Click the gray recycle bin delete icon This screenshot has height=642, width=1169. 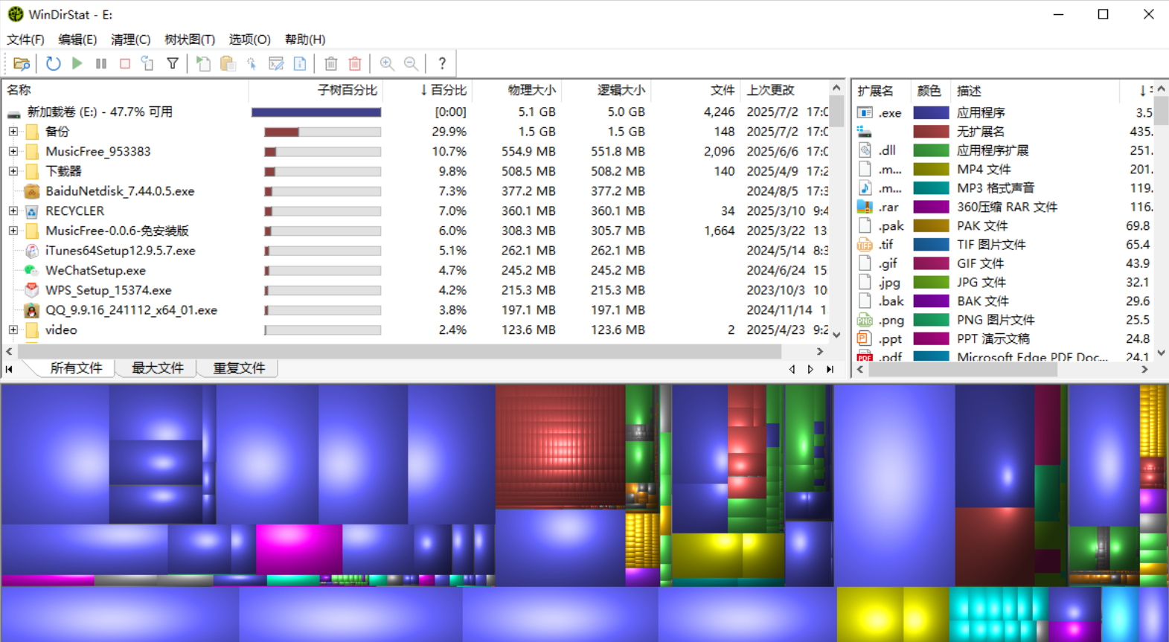pyautogui.click(x=331, y=64)
